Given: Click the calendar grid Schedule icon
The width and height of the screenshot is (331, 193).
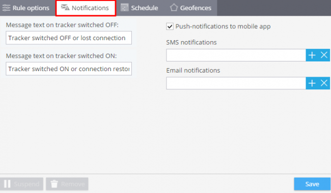Looking at the screenshot, I should (x=124, y=8).
